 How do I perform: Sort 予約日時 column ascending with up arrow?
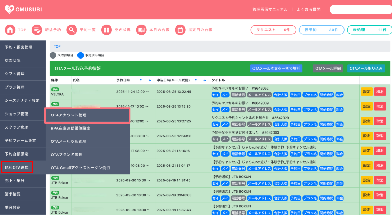[141, 80]
